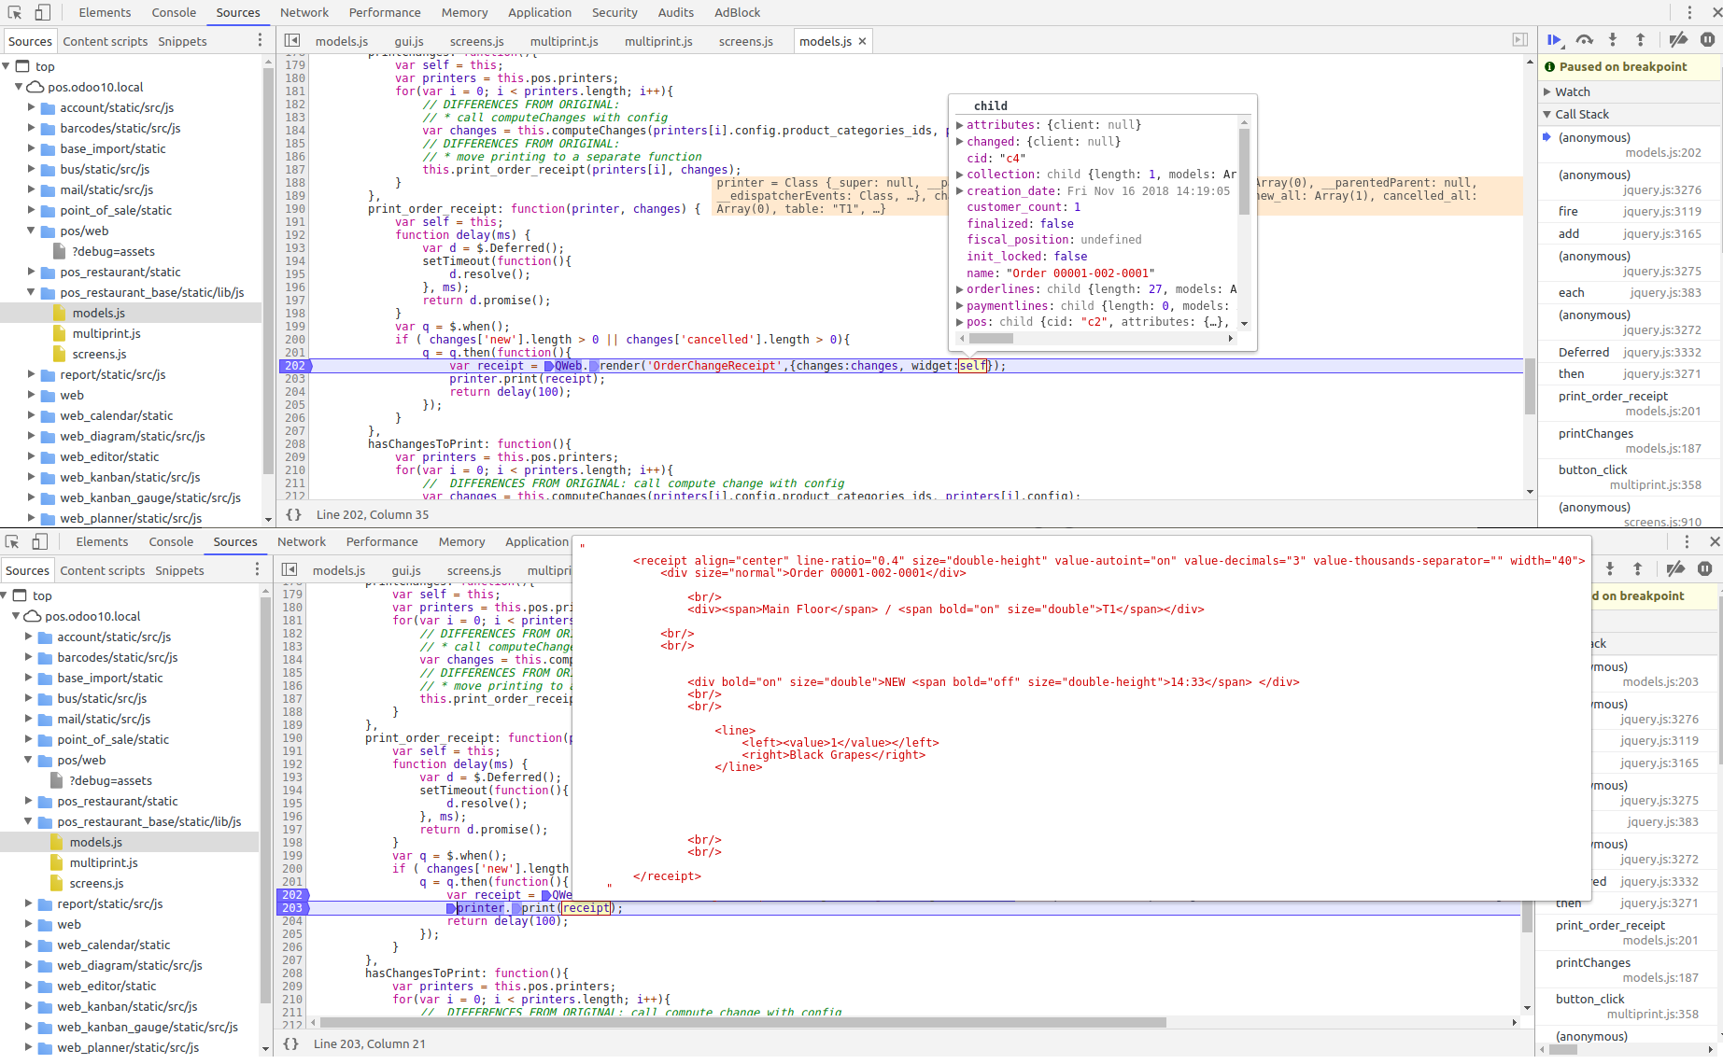Step over next function call
The image size is (1723, 1064).
[x=1584, y=40]
